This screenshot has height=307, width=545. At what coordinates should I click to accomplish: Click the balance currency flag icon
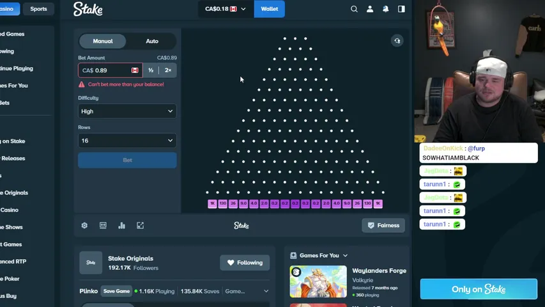point(233,9)
